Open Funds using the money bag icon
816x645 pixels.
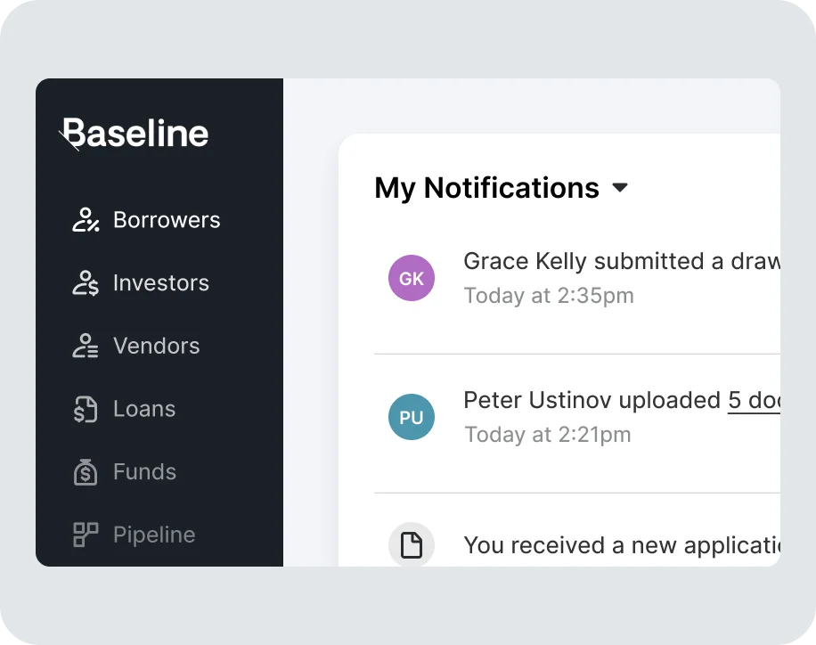(86, 471)
